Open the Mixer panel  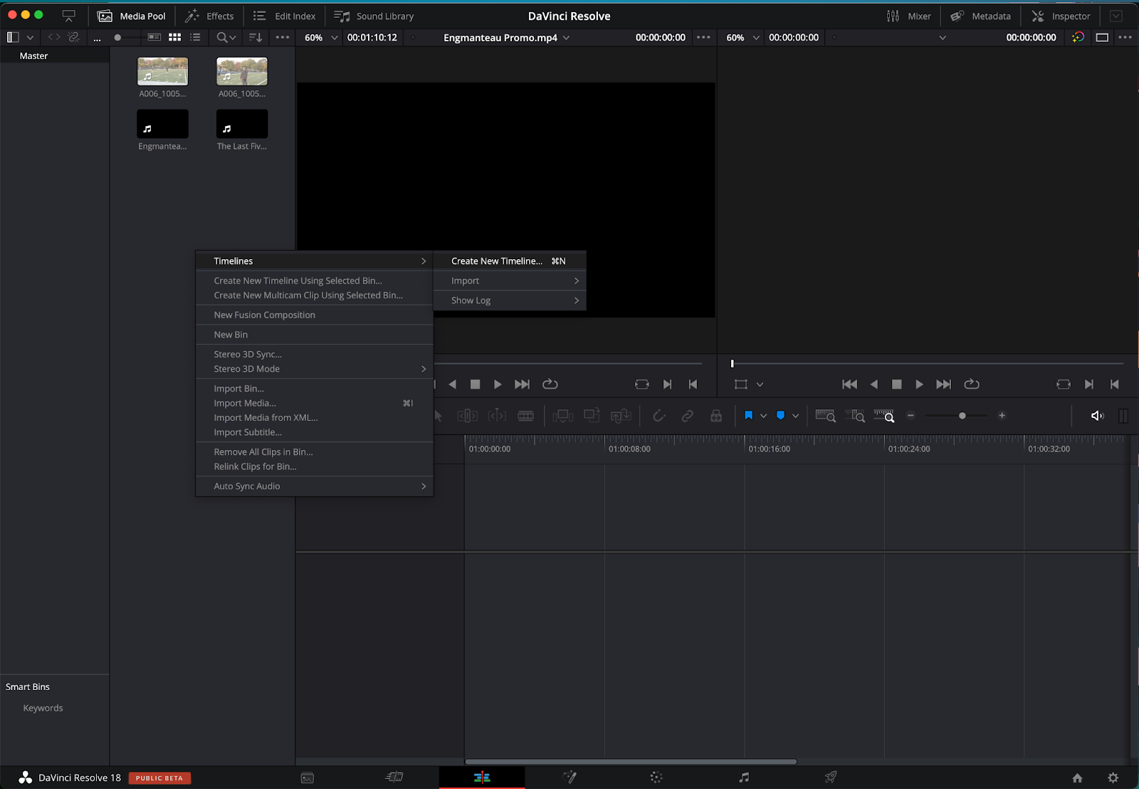point(910,16)
